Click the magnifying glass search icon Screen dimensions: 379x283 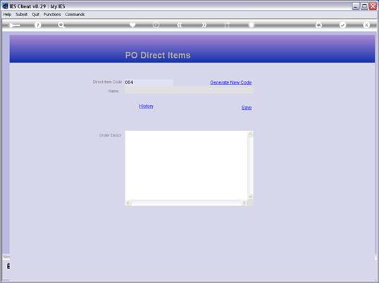tap(61, 25)
